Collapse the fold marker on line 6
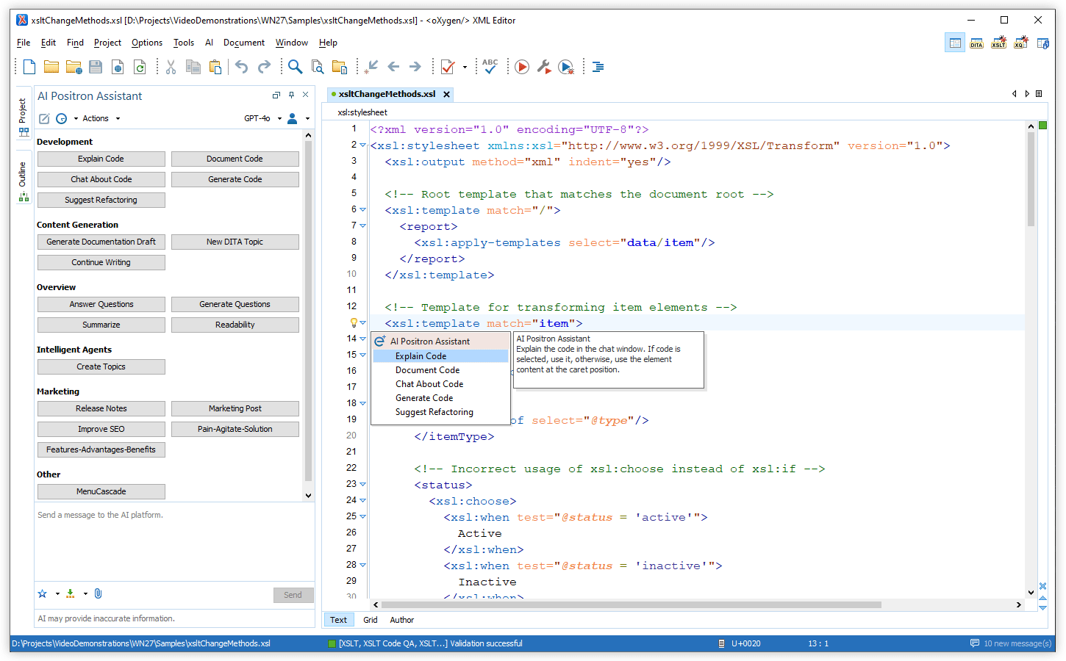This screenshot has height=661, width=1066. [x=362, y=209]
